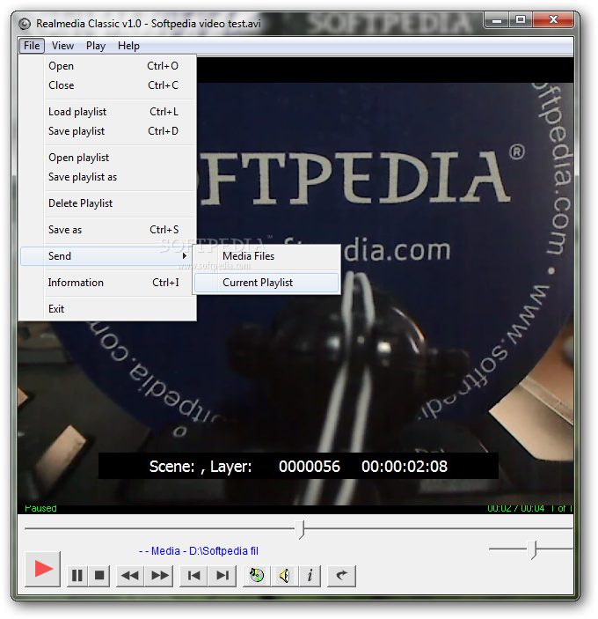
Task: Skip to the previous track
Action: pyautogui.click(x=193, y=576)
